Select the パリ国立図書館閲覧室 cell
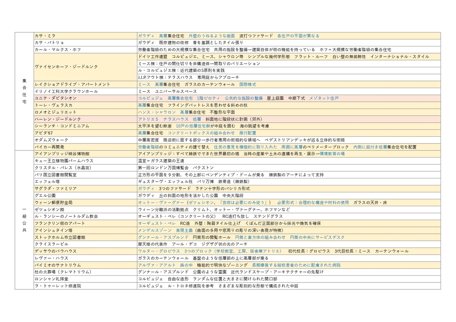This screenshot has height=322, width=456. (x=85, y=175)
